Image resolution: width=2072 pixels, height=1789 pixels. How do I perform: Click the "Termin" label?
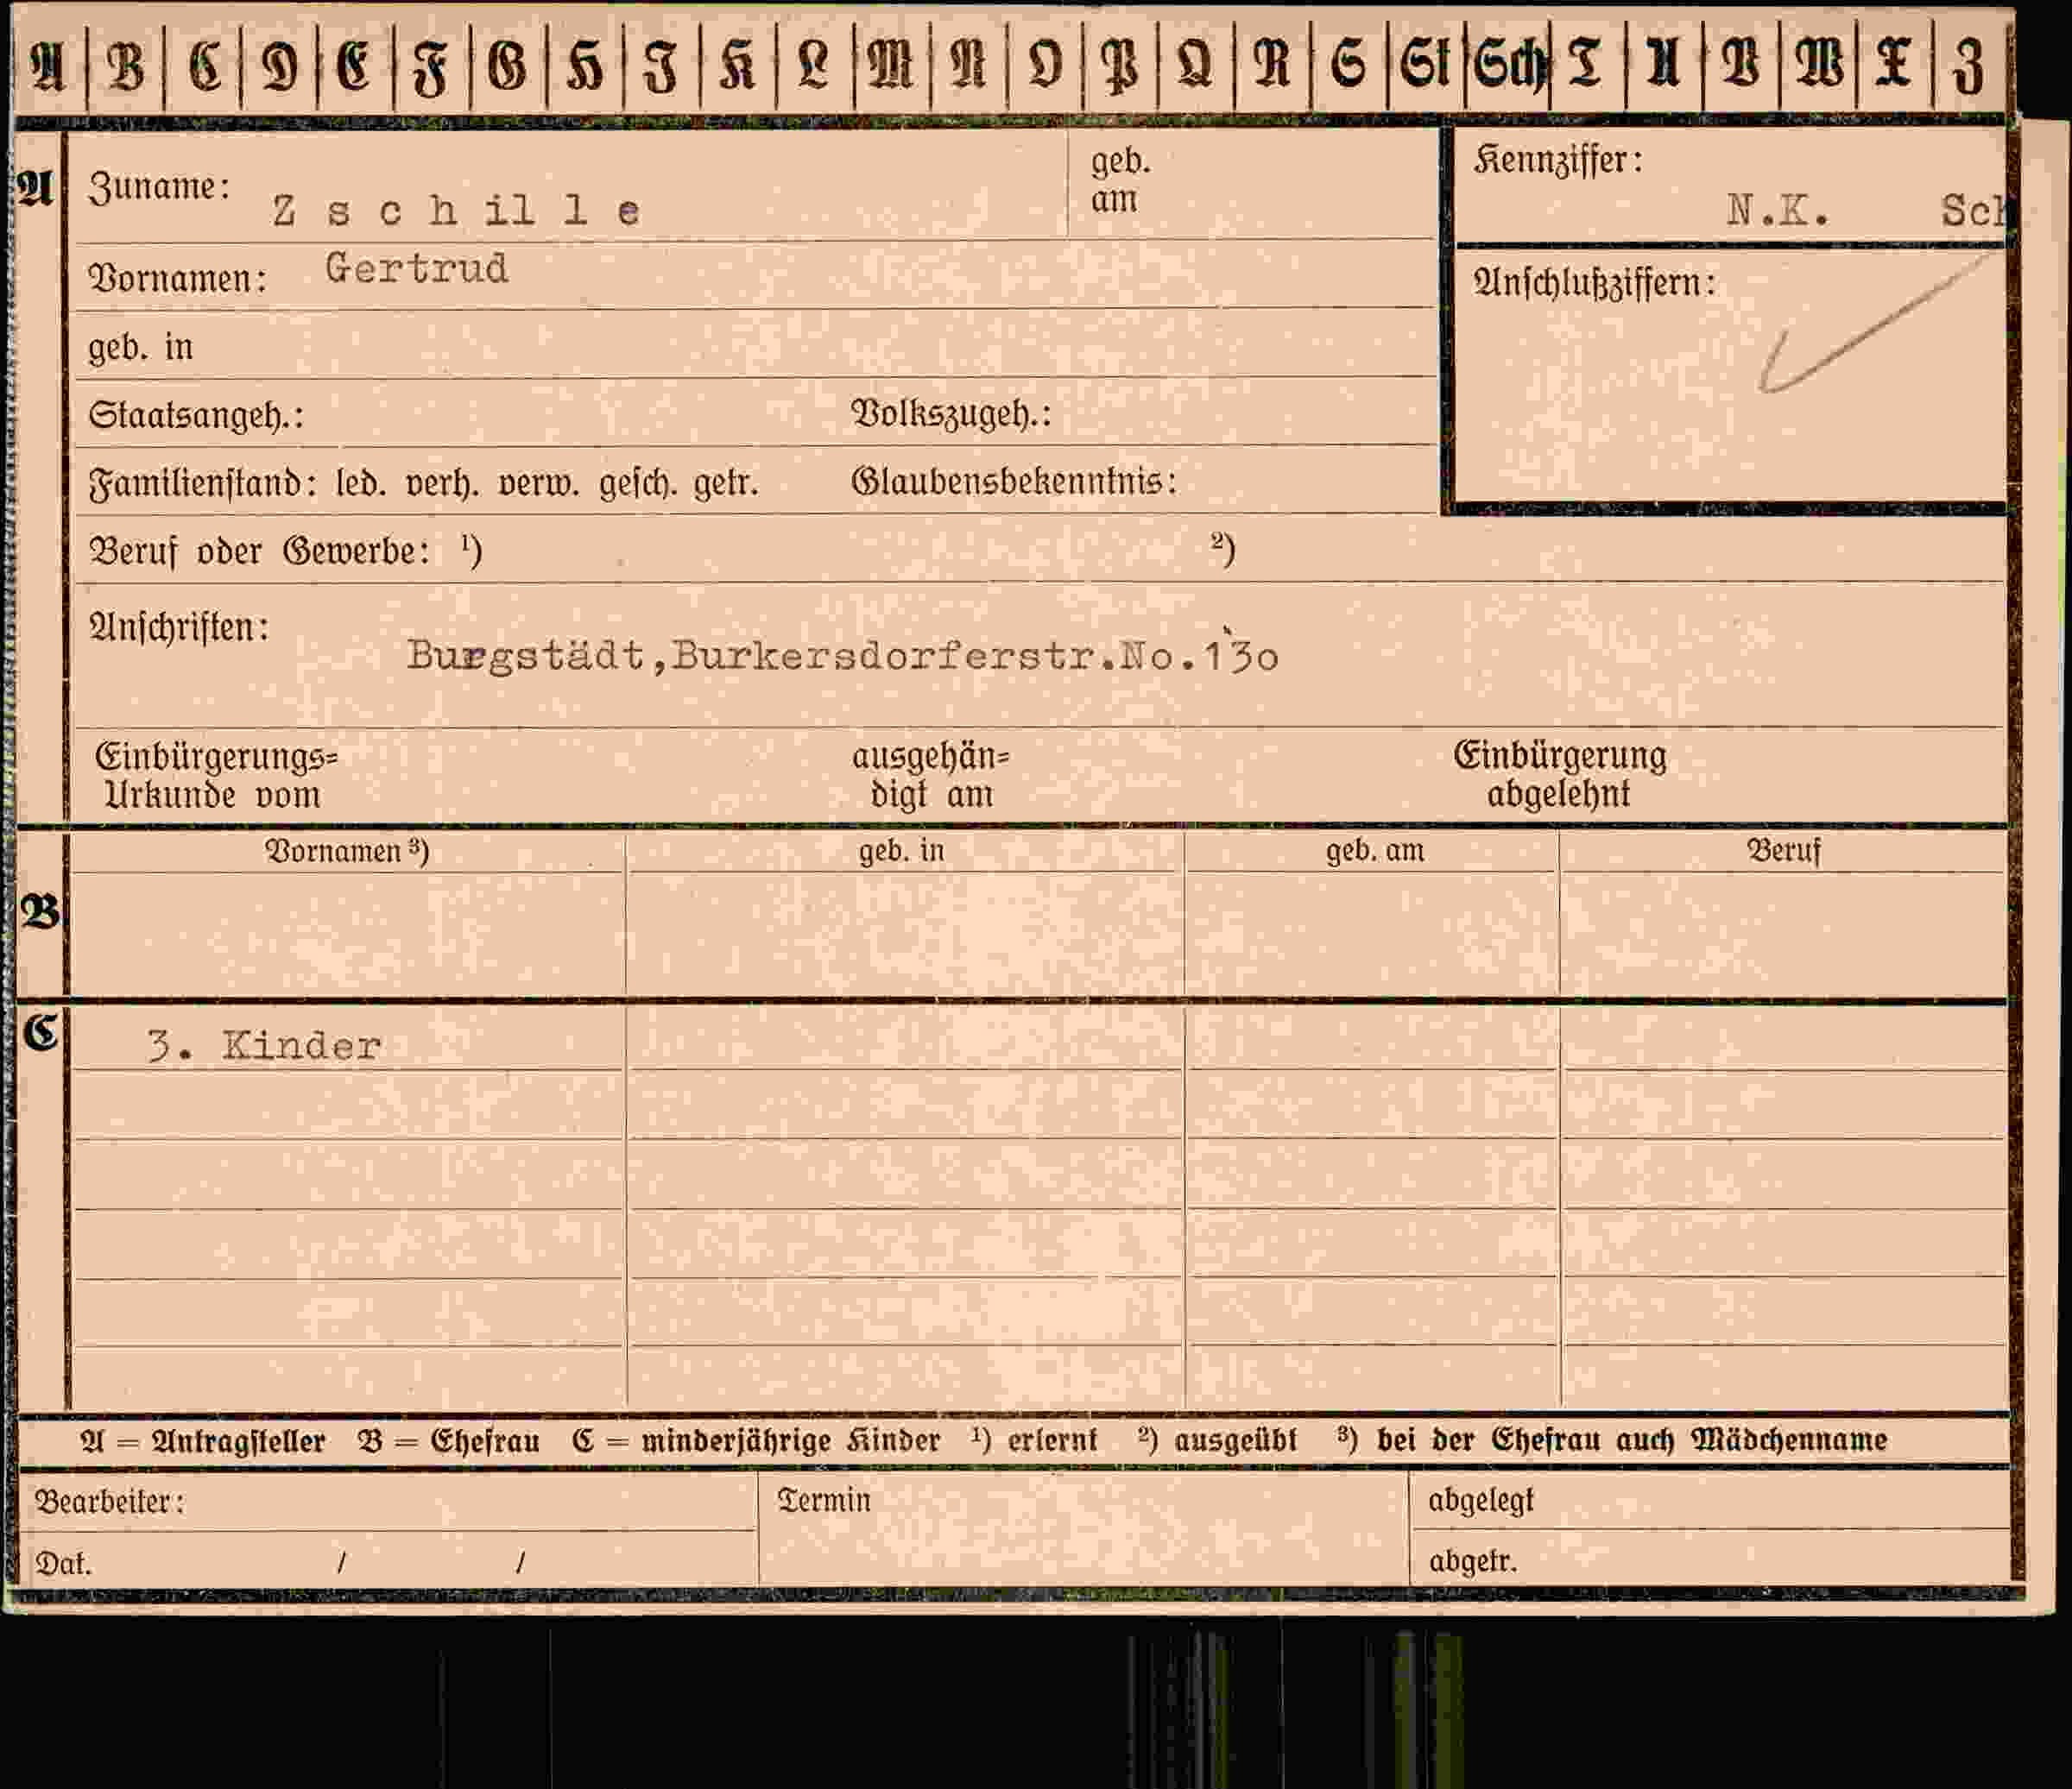[x=824, y=1500]
